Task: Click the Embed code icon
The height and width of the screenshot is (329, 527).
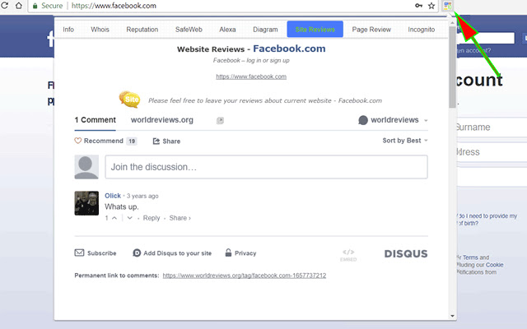Action: pyautogui.click(x=348, y=255)
